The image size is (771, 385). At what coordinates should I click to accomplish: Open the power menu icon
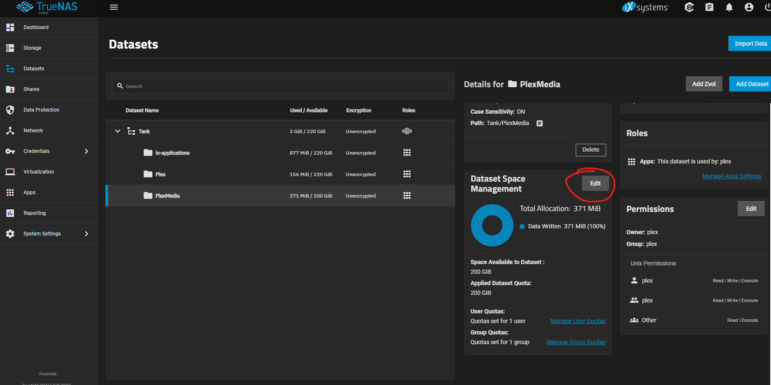coord(768,7)
